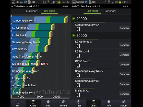Tap the phone icon under Samsung Galaxy S4
The width and height of the screenshot is (143, 107).
pyautogui.click(x=78, y=29)
